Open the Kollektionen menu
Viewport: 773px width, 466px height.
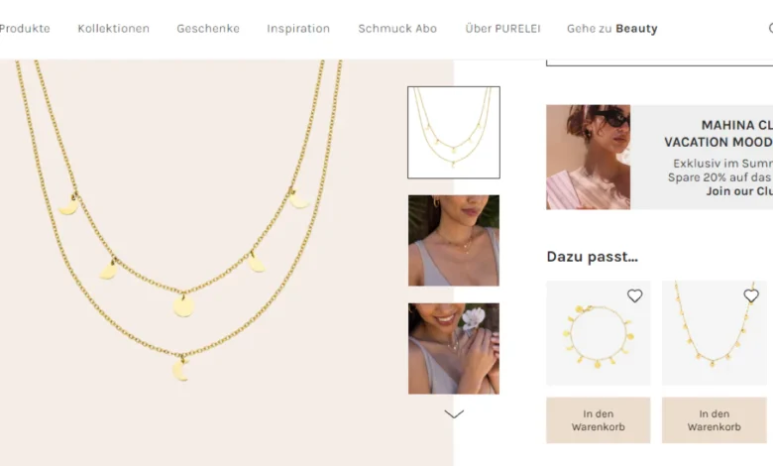pos(113,29)
